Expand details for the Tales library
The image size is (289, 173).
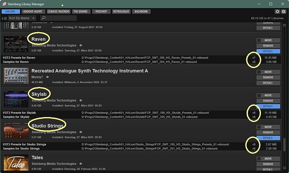pyautogui.click(x=268, y=169)
